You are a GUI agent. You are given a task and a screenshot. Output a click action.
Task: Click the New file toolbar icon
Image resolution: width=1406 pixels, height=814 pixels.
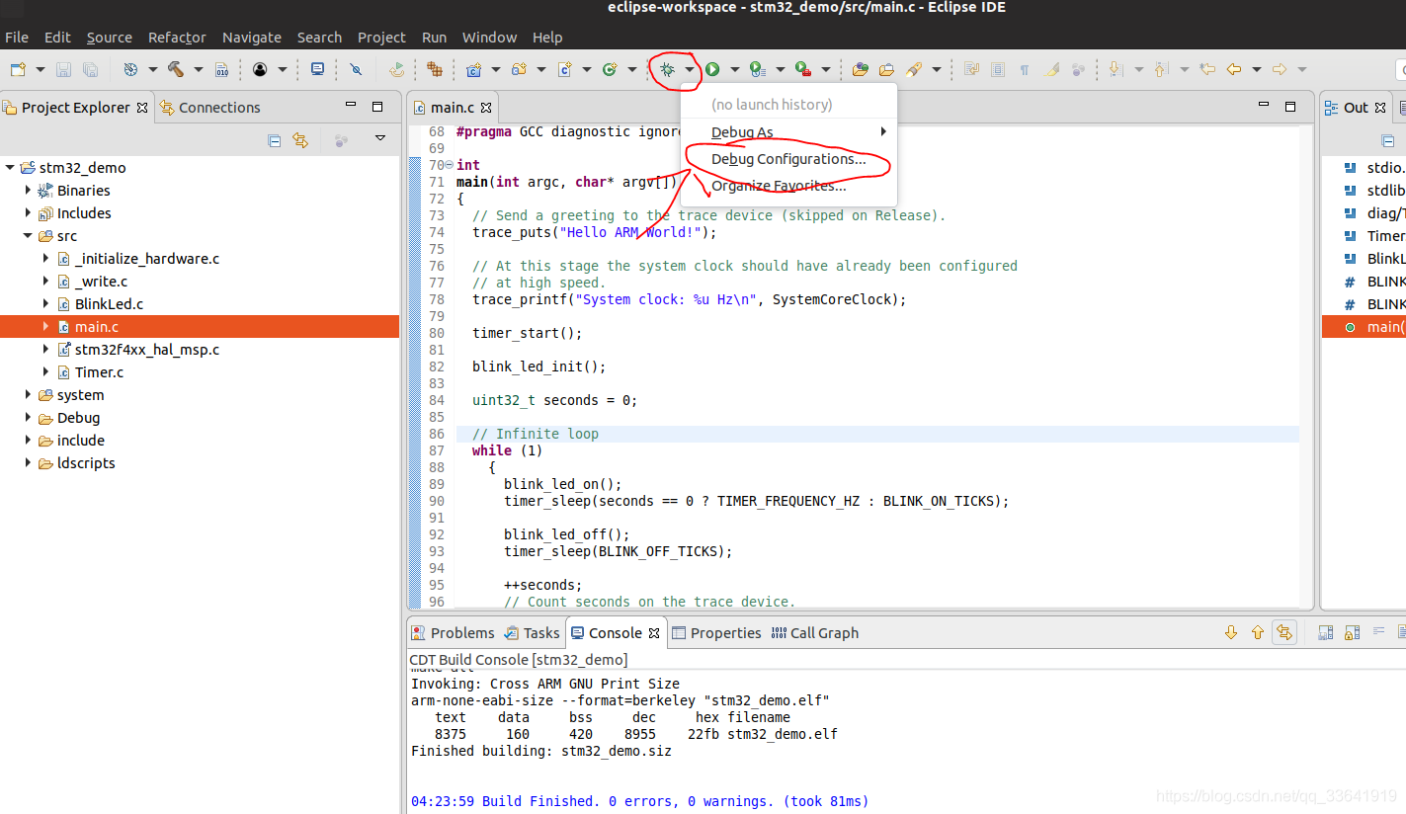(x=18, y=69)
